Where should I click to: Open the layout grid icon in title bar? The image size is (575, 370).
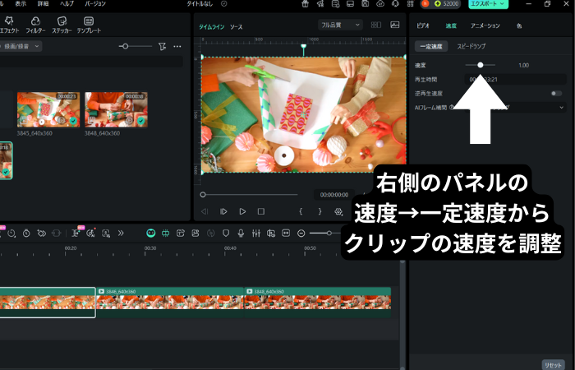(411, 3)
